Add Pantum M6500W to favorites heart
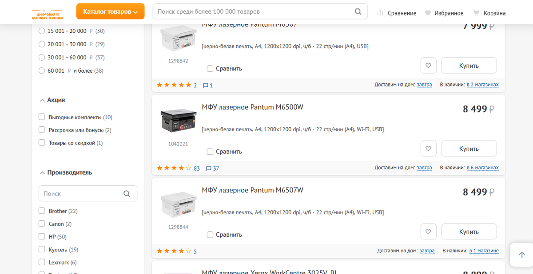Screen dimensions: 533x274 tap(428, 149)
